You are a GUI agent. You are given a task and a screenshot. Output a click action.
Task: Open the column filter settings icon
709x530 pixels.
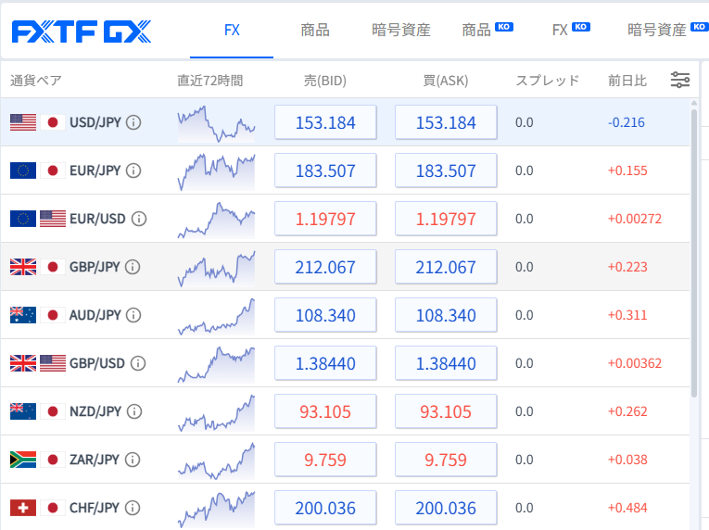pos(680,80)
